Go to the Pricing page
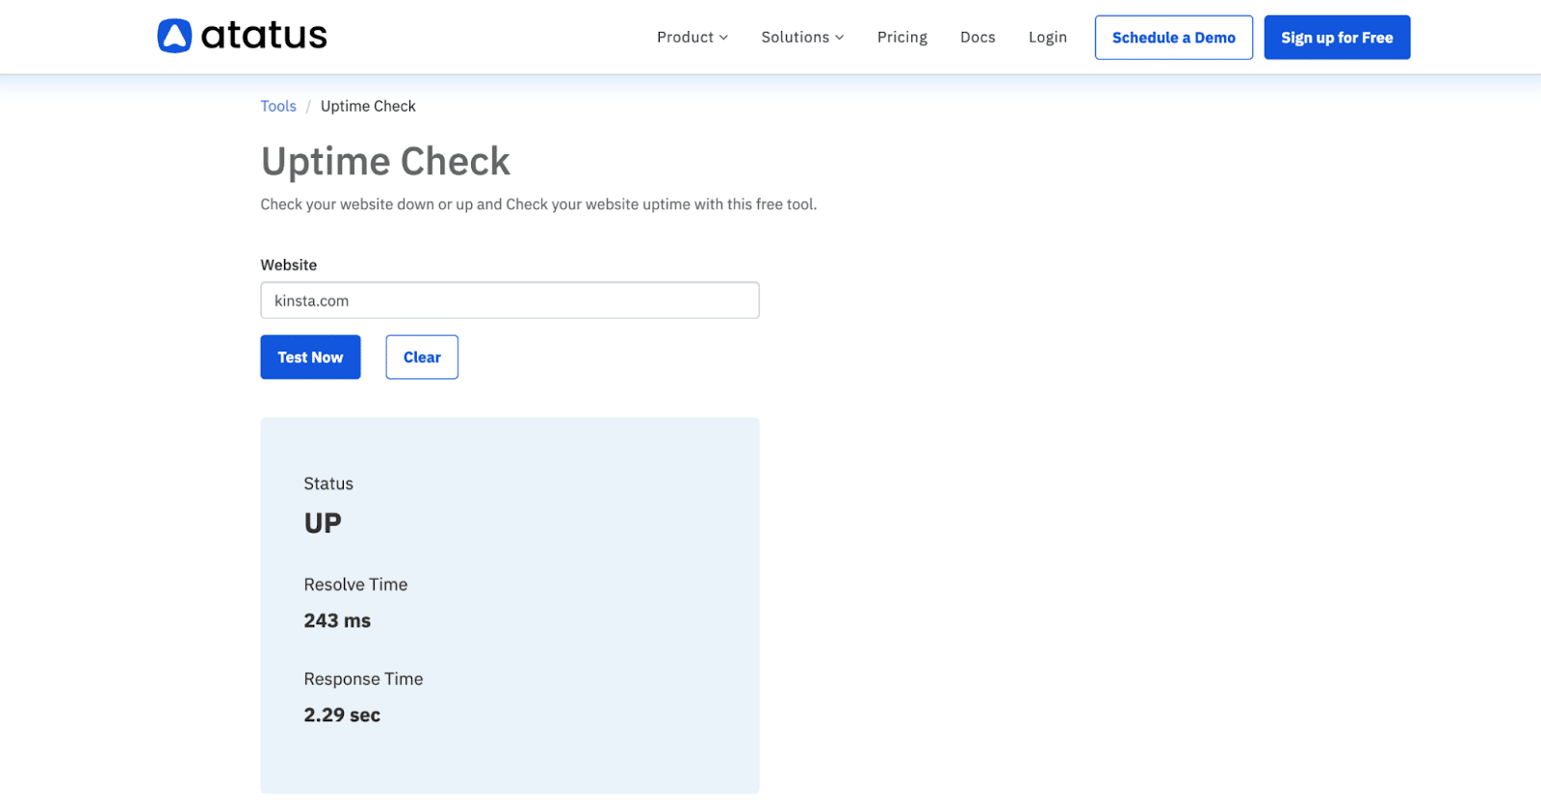Viewport: 1541px width, 808px height. tap(901, 38)
